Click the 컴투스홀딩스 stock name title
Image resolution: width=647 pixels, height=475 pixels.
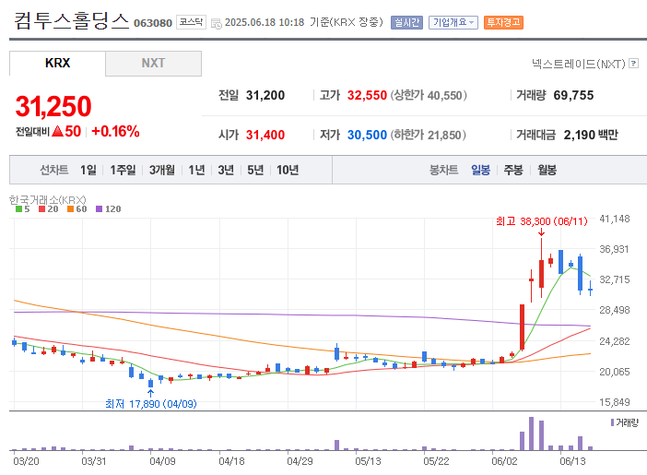(x=72, y=20)
